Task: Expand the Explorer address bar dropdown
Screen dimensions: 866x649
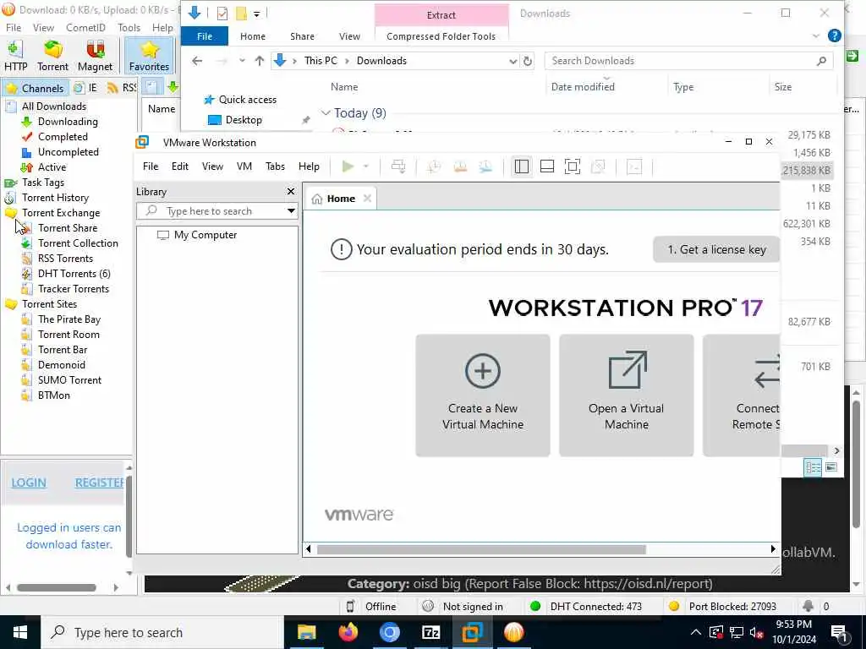Action: click(x=512, y=61)
